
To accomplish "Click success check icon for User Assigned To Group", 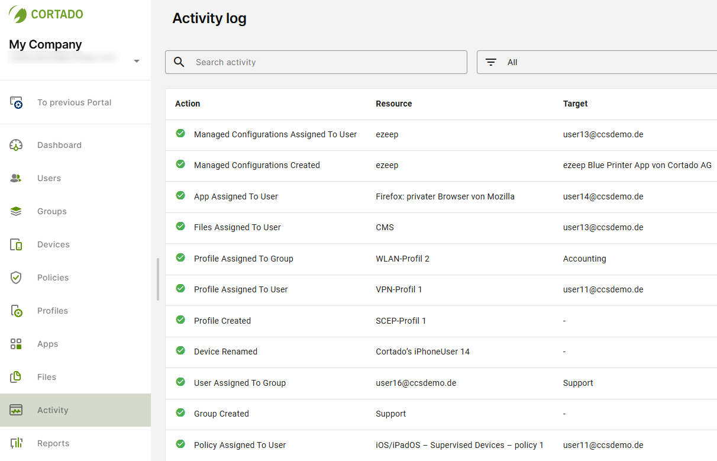I will coord(180,382).
